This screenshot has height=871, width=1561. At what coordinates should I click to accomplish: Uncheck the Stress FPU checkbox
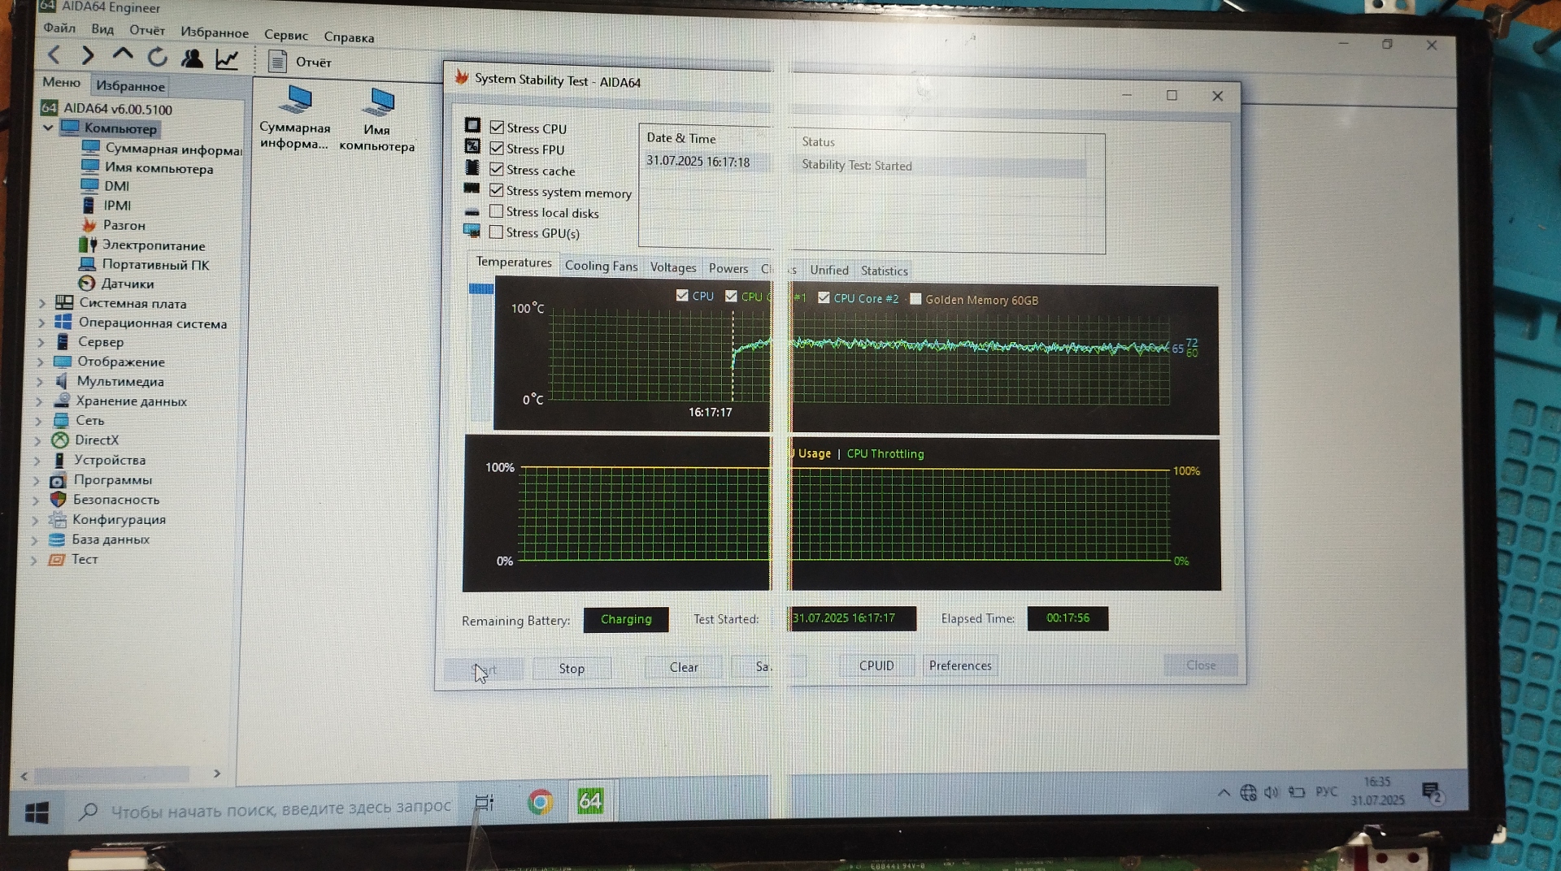coord(497,149)
